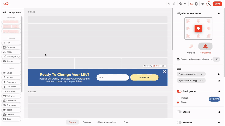Screen dimensions: 225x126
Task: Switch to the Error tab
Action: pyautogui.click(x=126, y=122)
